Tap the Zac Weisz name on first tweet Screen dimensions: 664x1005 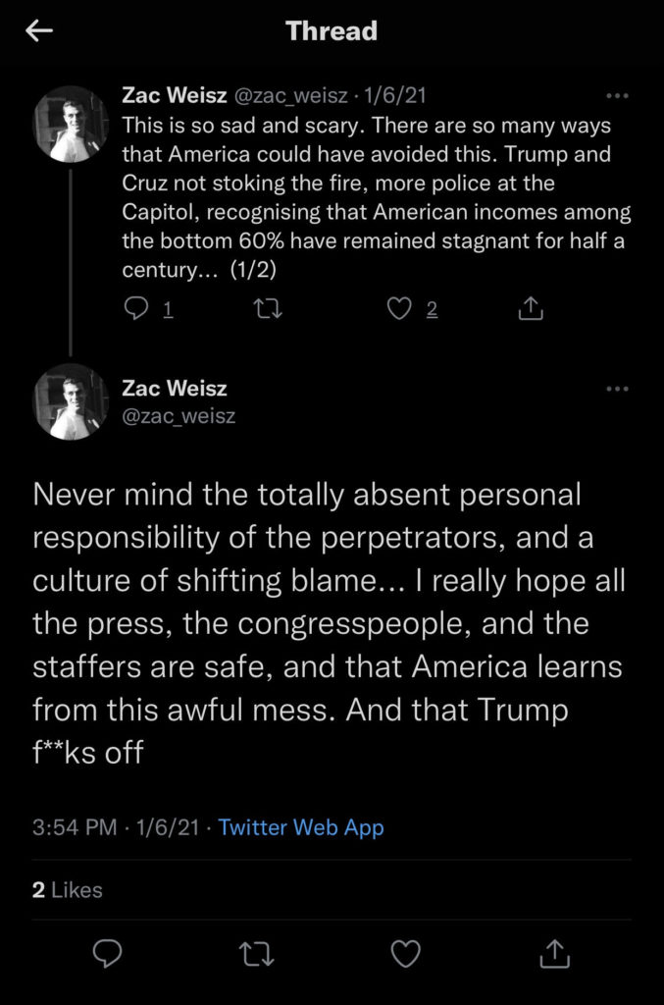click(175, 96)
